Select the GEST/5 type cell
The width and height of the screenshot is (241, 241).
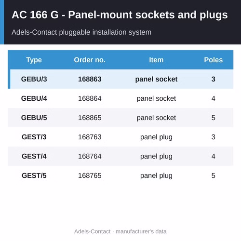[34, 175]
